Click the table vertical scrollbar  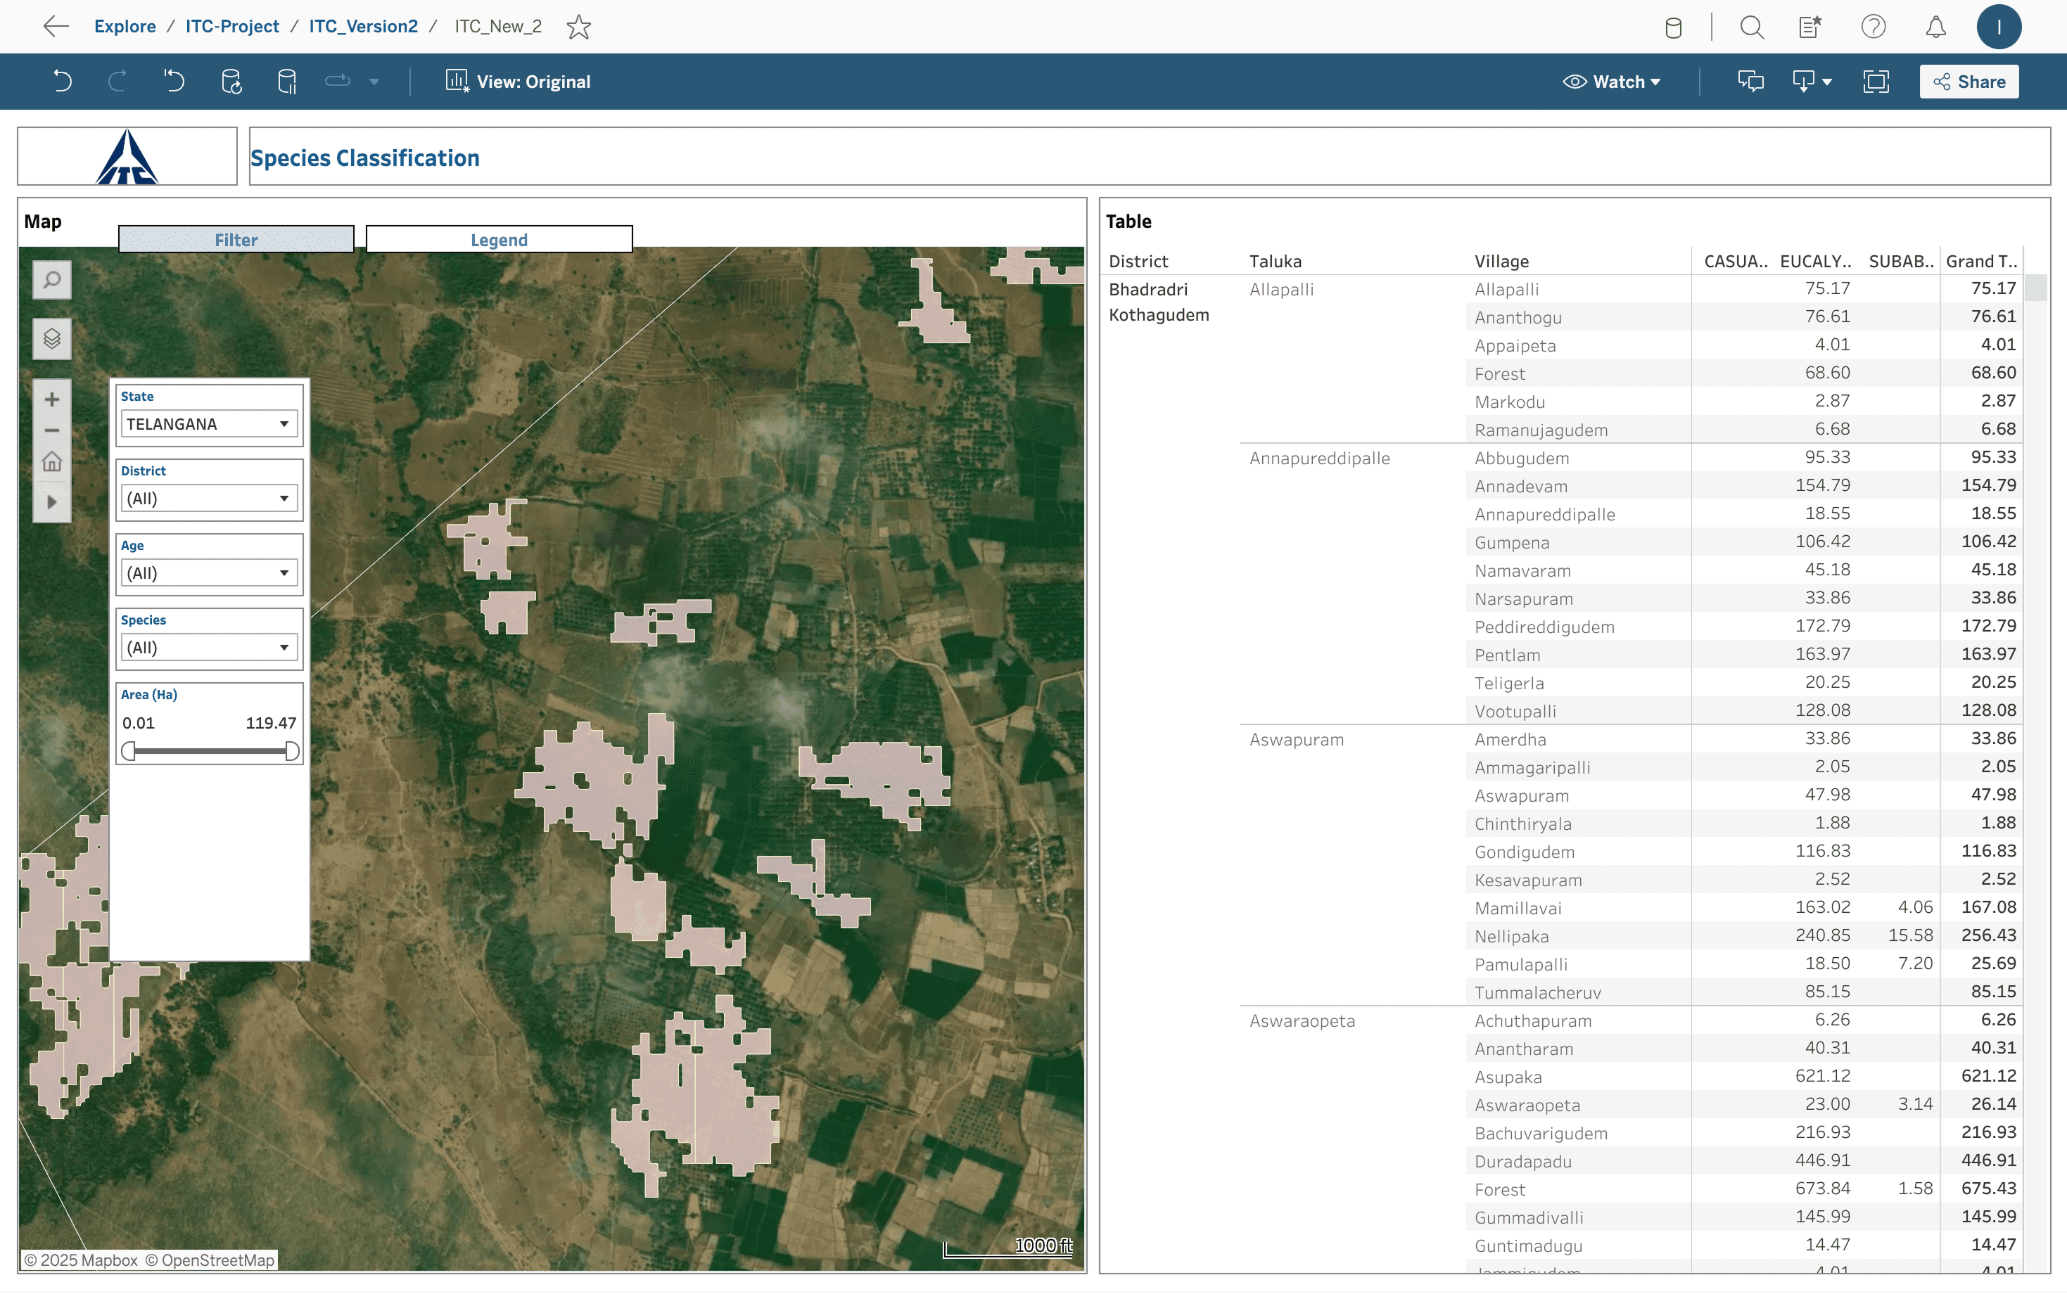(2035, 288)
